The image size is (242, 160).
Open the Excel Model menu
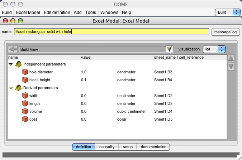tap(28, 12)
